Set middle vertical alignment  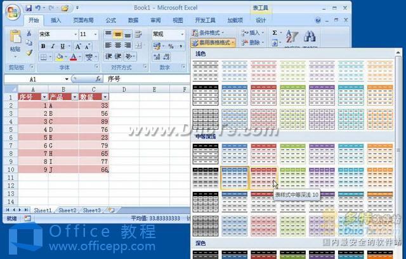pos(118,34)
